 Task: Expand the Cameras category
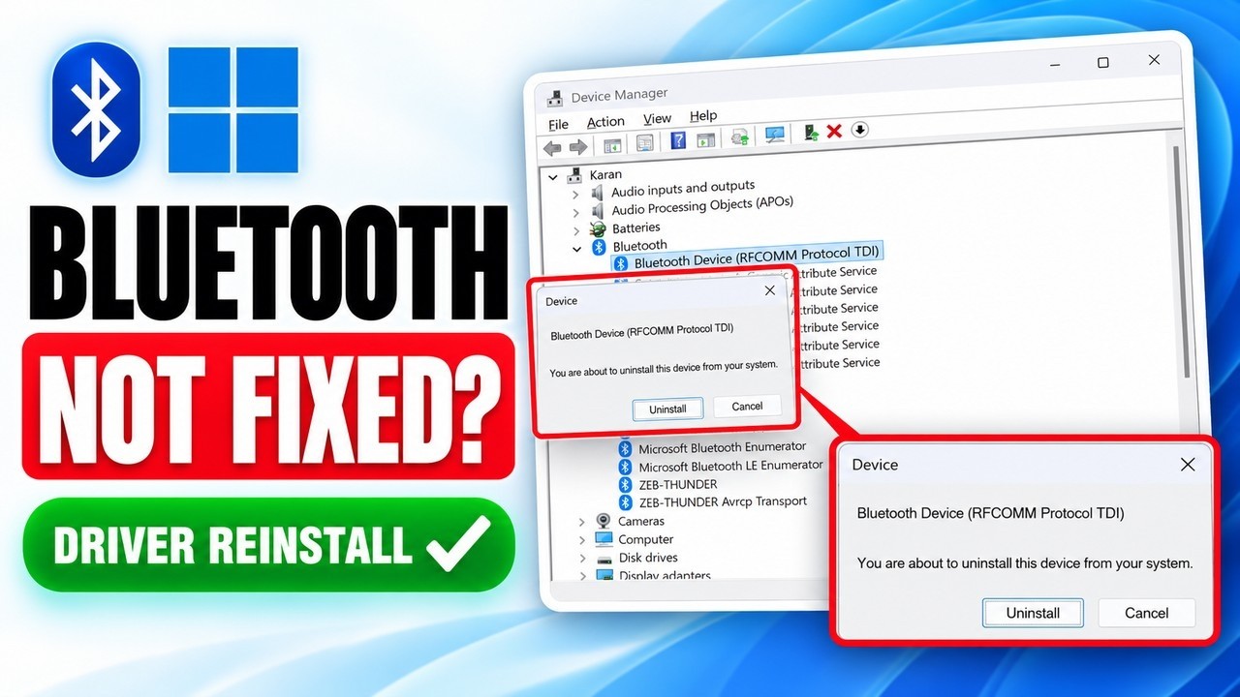[581, 523]
